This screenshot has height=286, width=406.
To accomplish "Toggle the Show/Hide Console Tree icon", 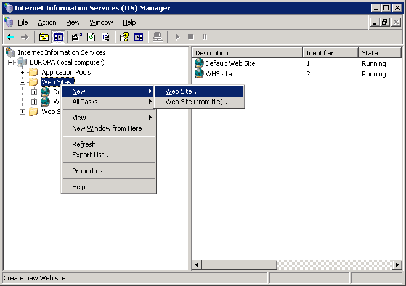I will coord(59,37).
